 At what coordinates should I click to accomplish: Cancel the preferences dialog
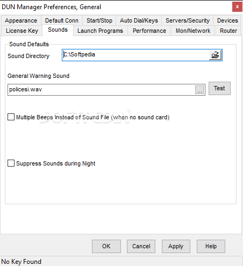[x=141, y=246]
